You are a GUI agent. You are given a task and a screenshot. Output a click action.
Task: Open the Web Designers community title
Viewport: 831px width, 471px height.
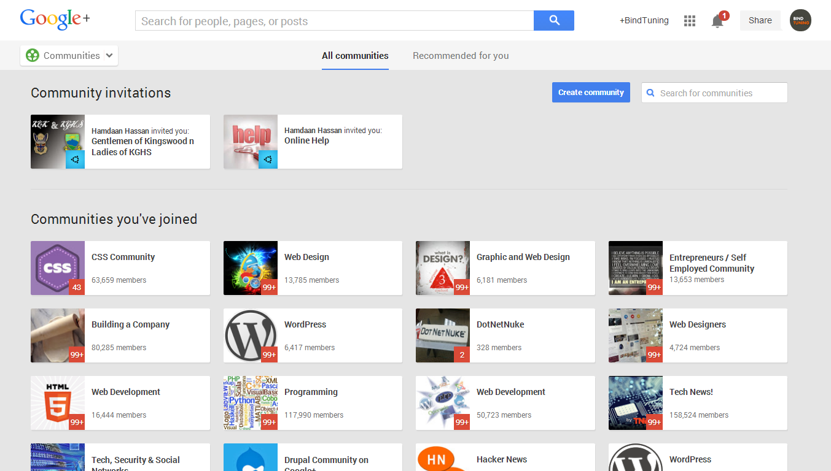coord(698,324)
